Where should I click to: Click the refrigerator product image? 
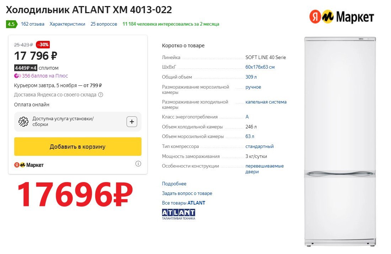coord(340,141)
